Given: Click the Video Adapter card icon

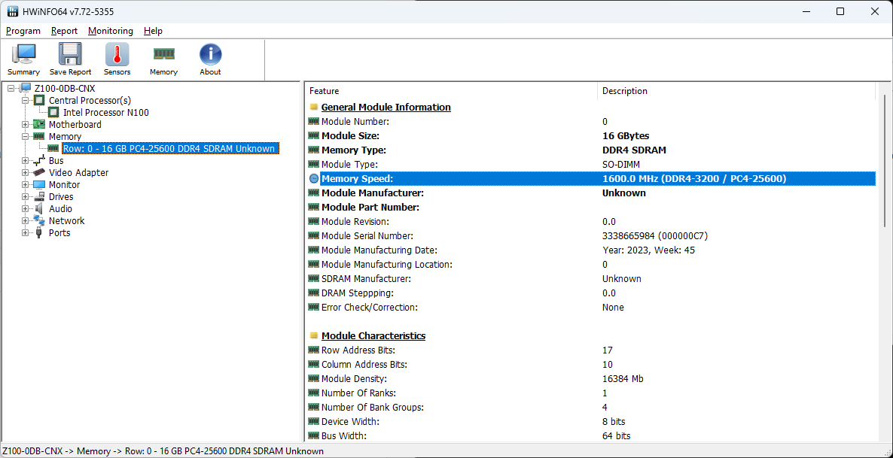Looking at the screenshot, I should 39,172.
